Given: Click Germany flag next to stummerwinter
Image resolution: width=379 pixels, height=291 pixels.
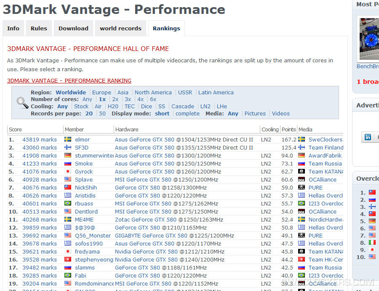Looking at the screenshot, I should click(68, 155).
